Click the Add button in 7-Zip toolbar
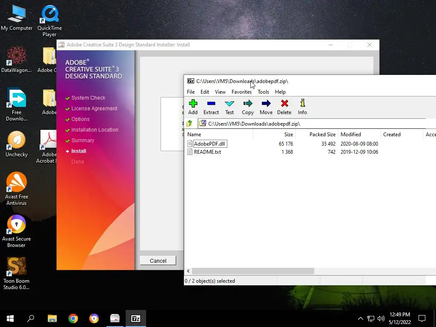436x327 pixels. point(193,107)
